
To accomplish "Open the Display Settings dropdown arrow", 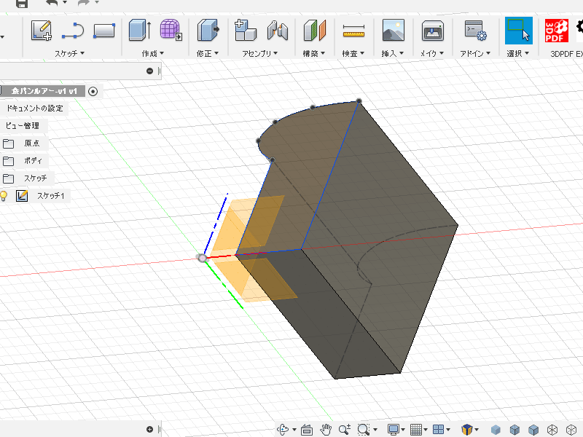I will 403,430.
